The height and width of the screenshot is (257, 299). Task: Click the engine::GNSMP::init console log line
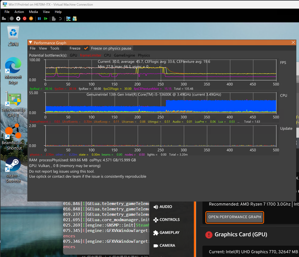106,225
